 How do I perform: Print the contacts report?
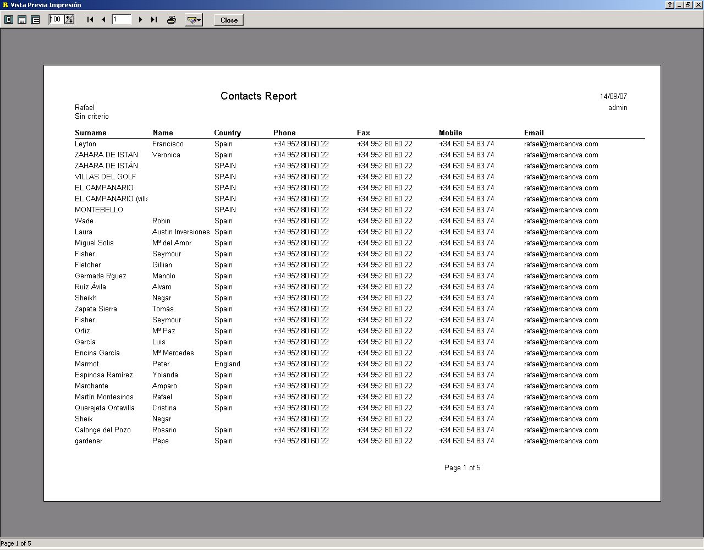tap(172, 20)
